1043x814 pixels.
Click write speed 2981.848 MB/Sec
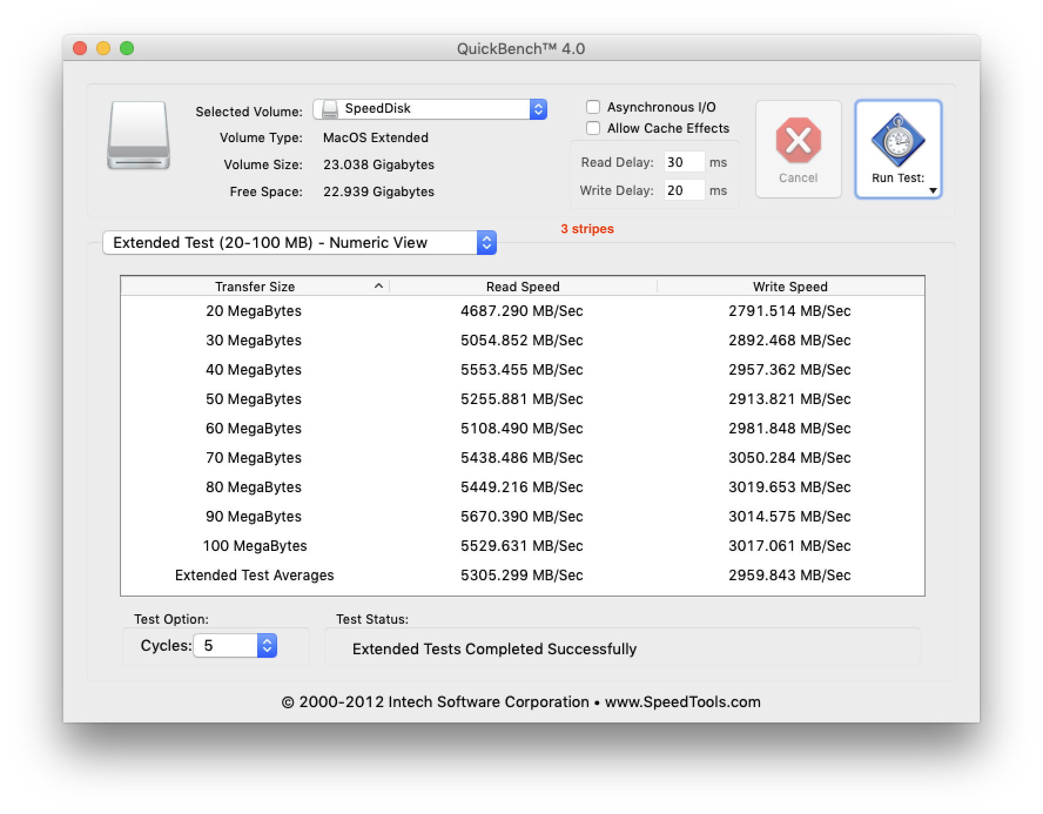pyautogui.click(x=790, y=428)
